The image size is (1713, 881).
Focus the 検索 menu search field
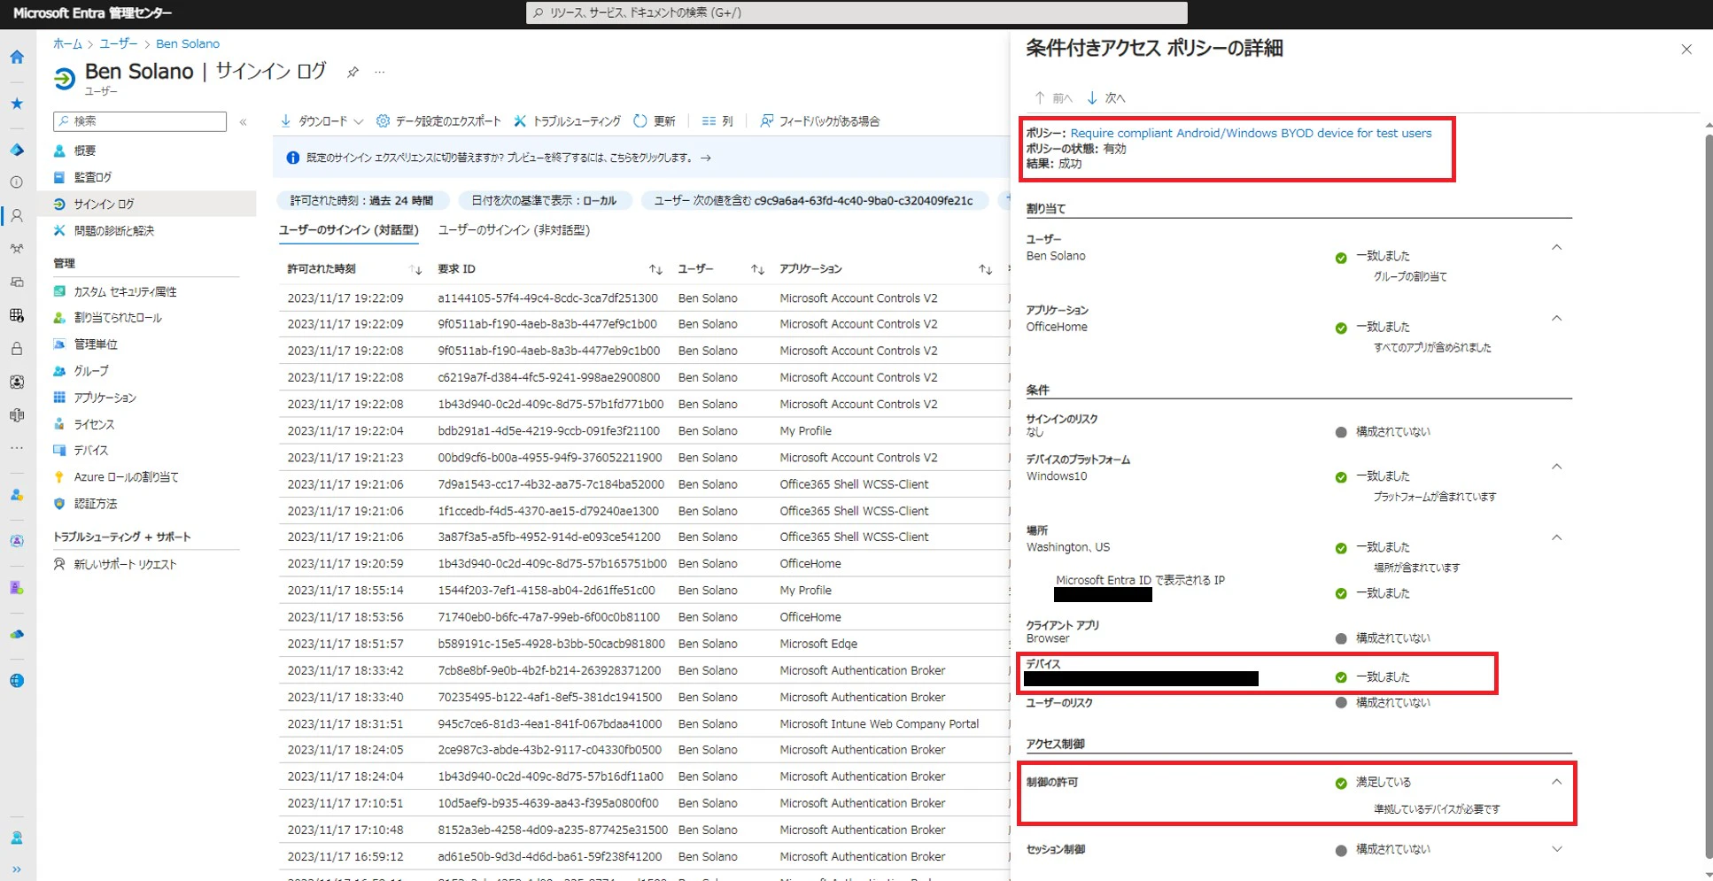click(x=140, y=121)
